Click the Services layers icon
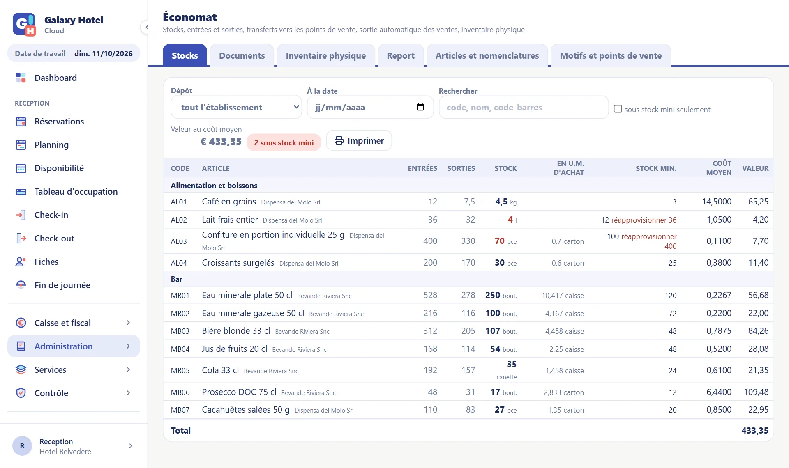 [21, 370]
